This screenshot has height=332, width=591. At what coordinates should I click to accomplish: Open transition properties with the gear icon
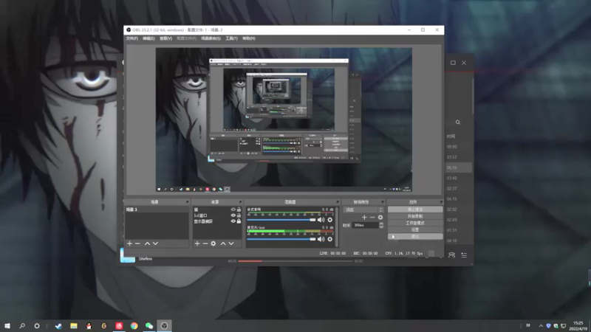[380, 217]
